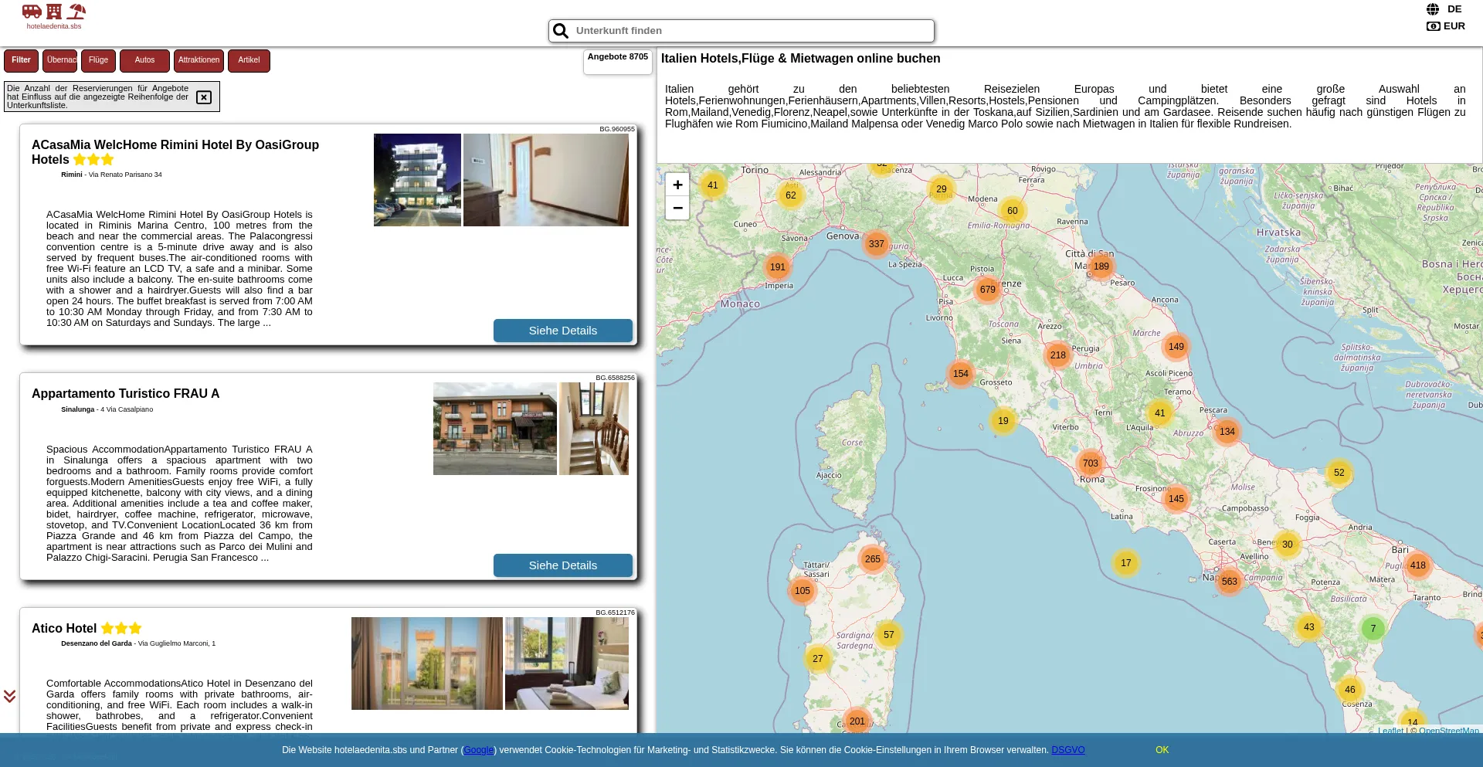Click the 265 map cluster in Sardinia
The height and width of the screenshot is (767, 1483).
tap(873, 559)
